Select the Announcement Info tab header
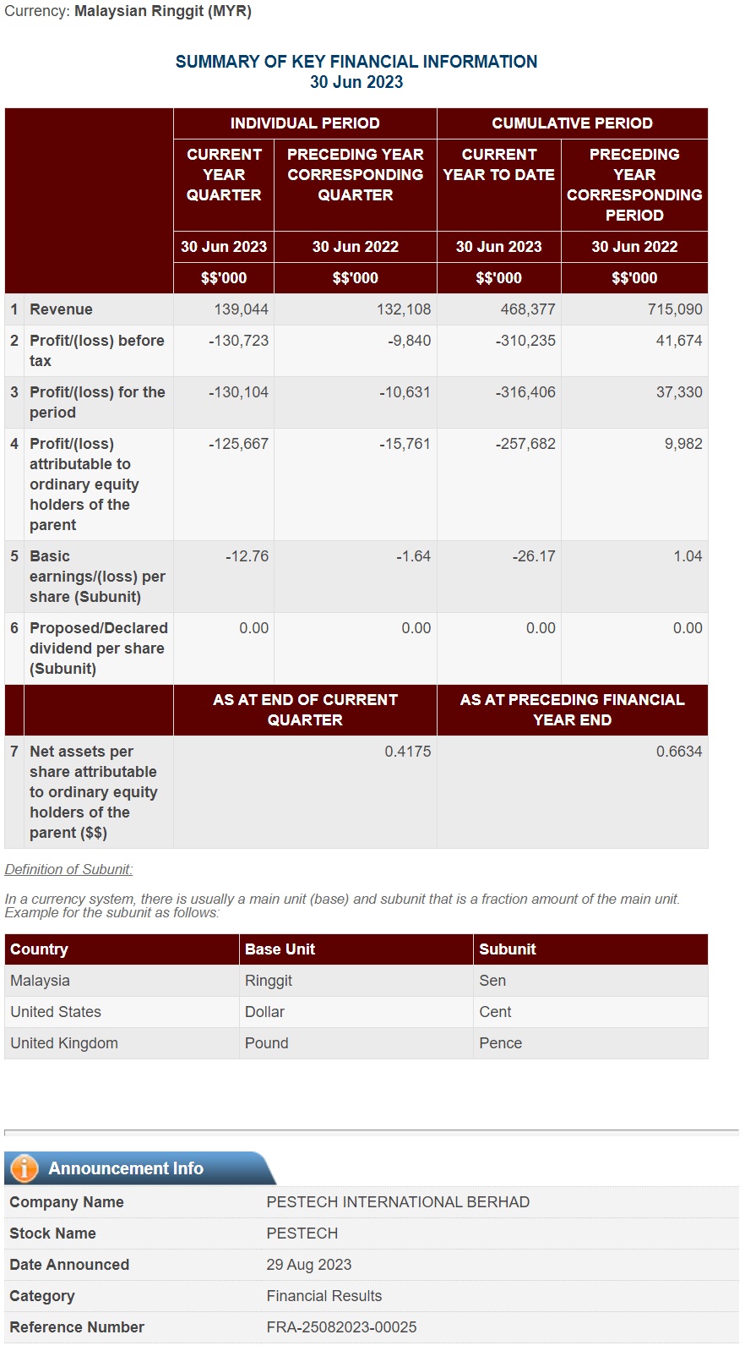This screenshot has height=1351, width=745. pyautogui.click(x=139, y=1168)
